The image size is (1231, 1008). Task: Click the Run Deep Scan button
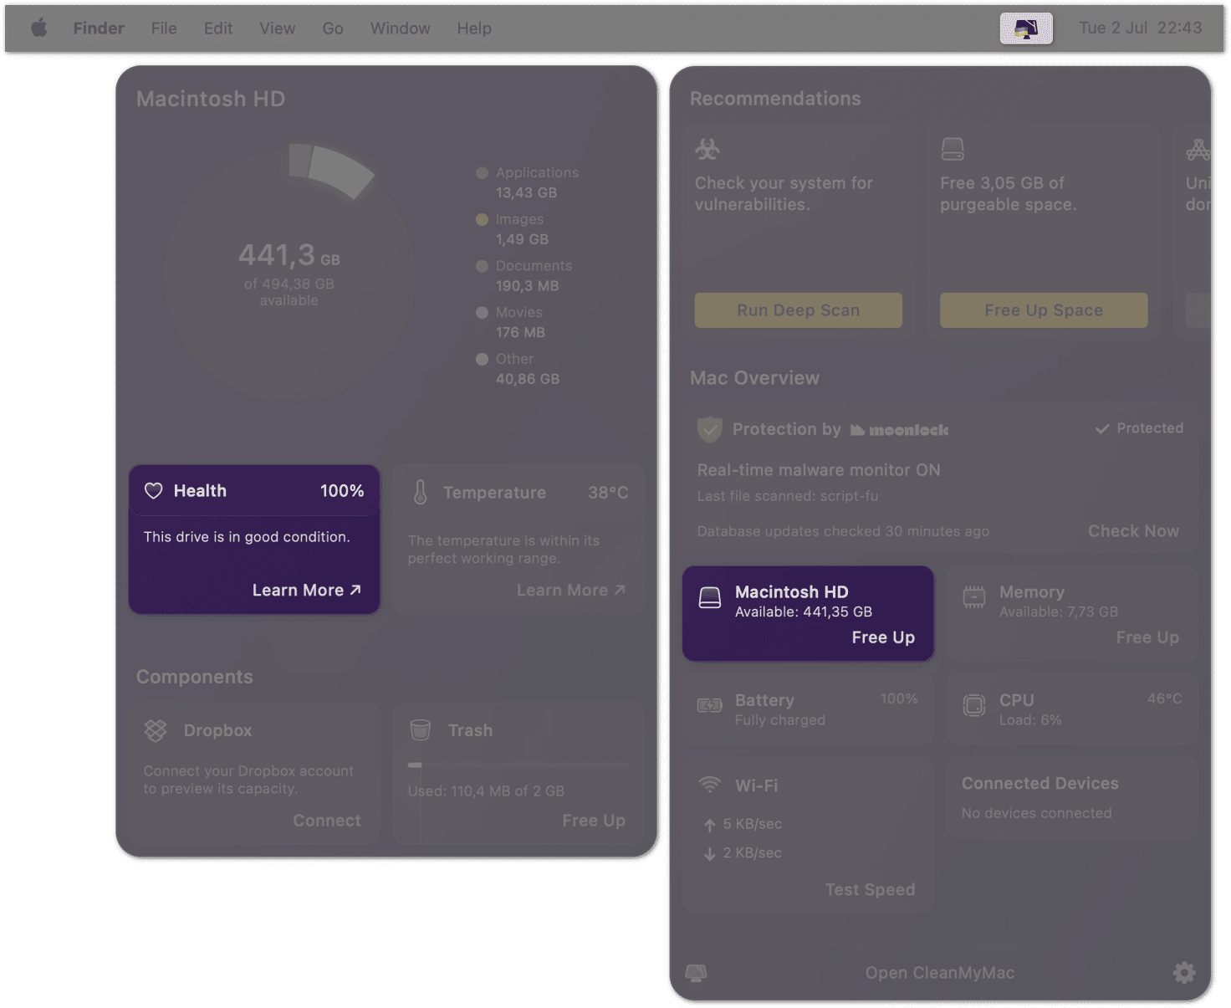tap(799, 310)
